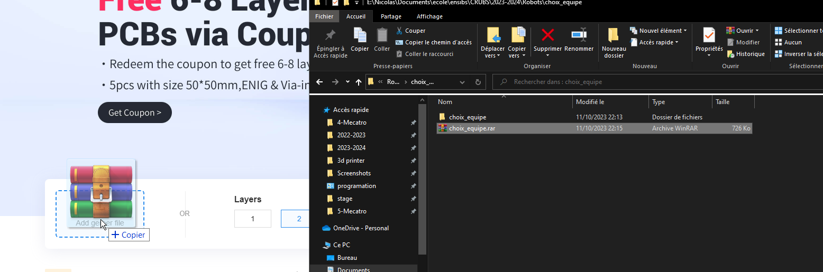
Task: Open the Nouvel élément dropdown
Action: [659, 31]
